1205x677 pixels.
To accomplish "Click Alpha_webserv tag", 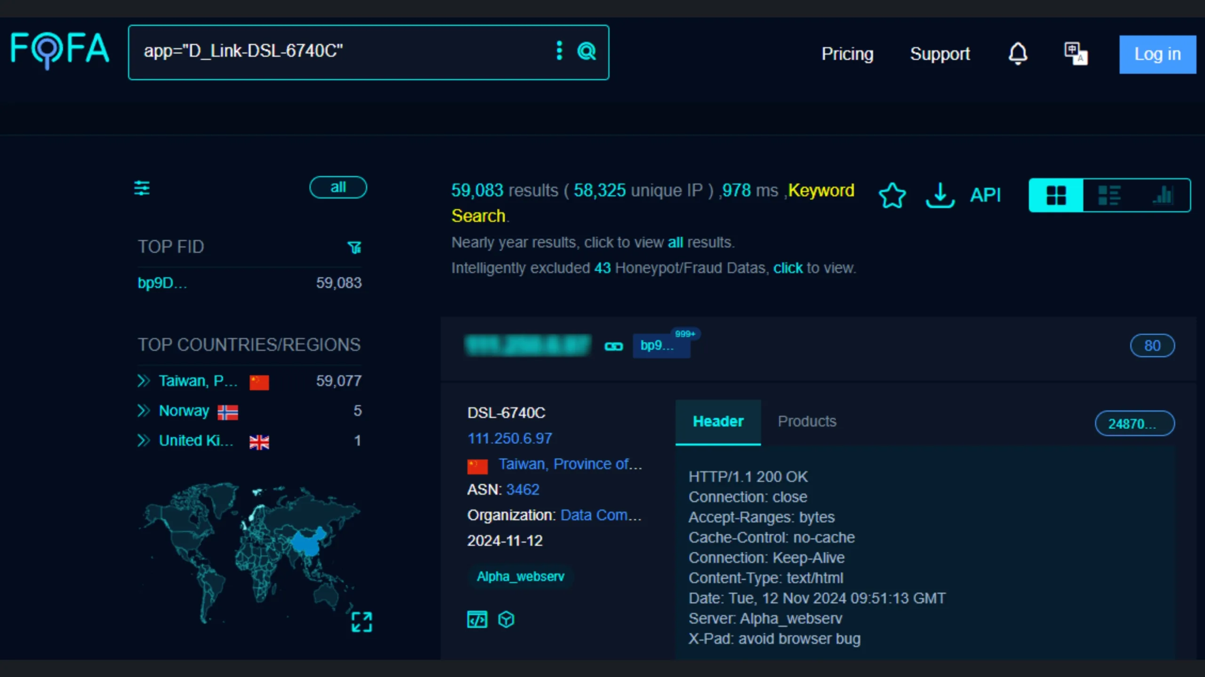I will click(520, 577).
